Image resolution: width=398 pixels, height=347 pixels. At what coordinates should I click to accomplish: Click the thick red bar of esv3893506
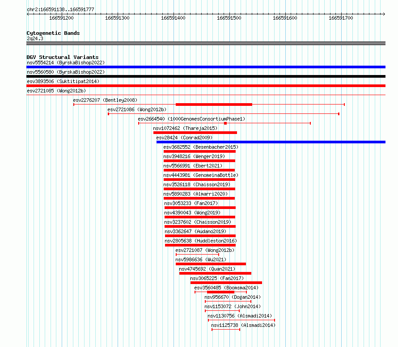206,86
